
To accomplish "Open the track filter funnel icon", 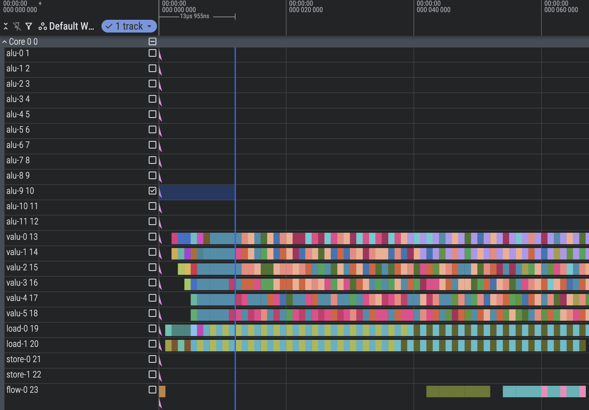I will pos(29,26).
